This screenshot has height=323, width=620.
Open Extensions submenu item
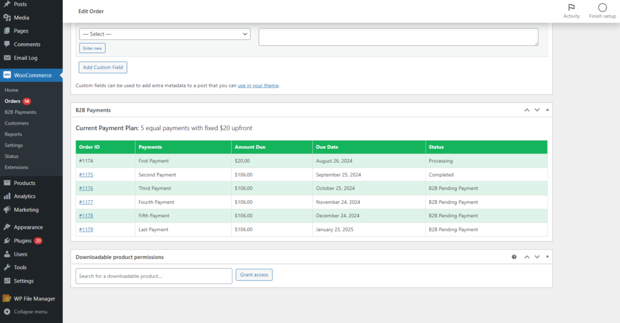click(x=16, y=168)
